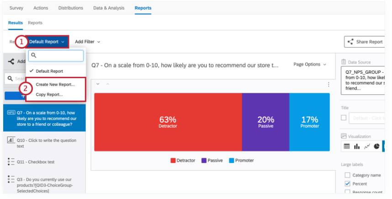
Task: Select the bar chart visualization icon
Action: click(357, 146)
